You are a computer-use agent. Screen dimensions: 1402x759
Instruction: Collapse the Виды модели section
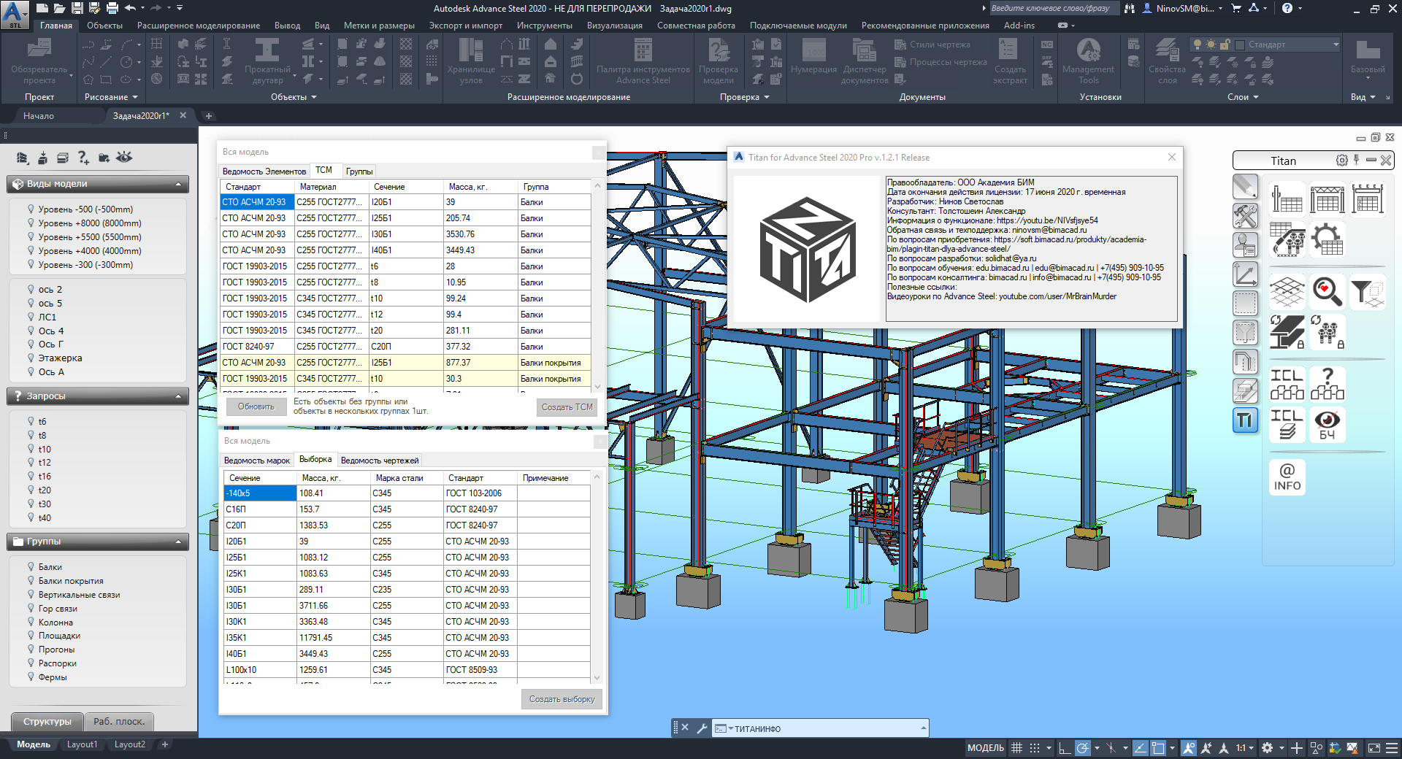point(178,184)
